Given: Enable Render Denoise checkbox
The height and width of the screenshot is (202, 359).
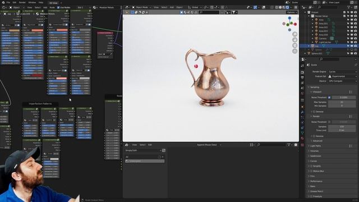Looking at the screenshot, I should (314, 136).
